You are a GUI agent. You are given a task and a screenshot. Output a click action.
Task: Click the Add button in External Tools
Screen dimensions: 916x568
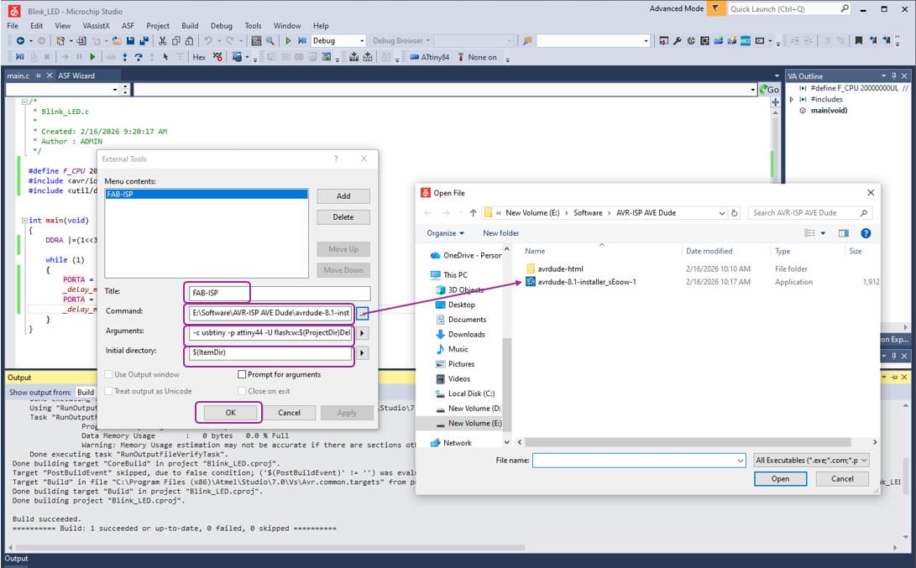343,196
